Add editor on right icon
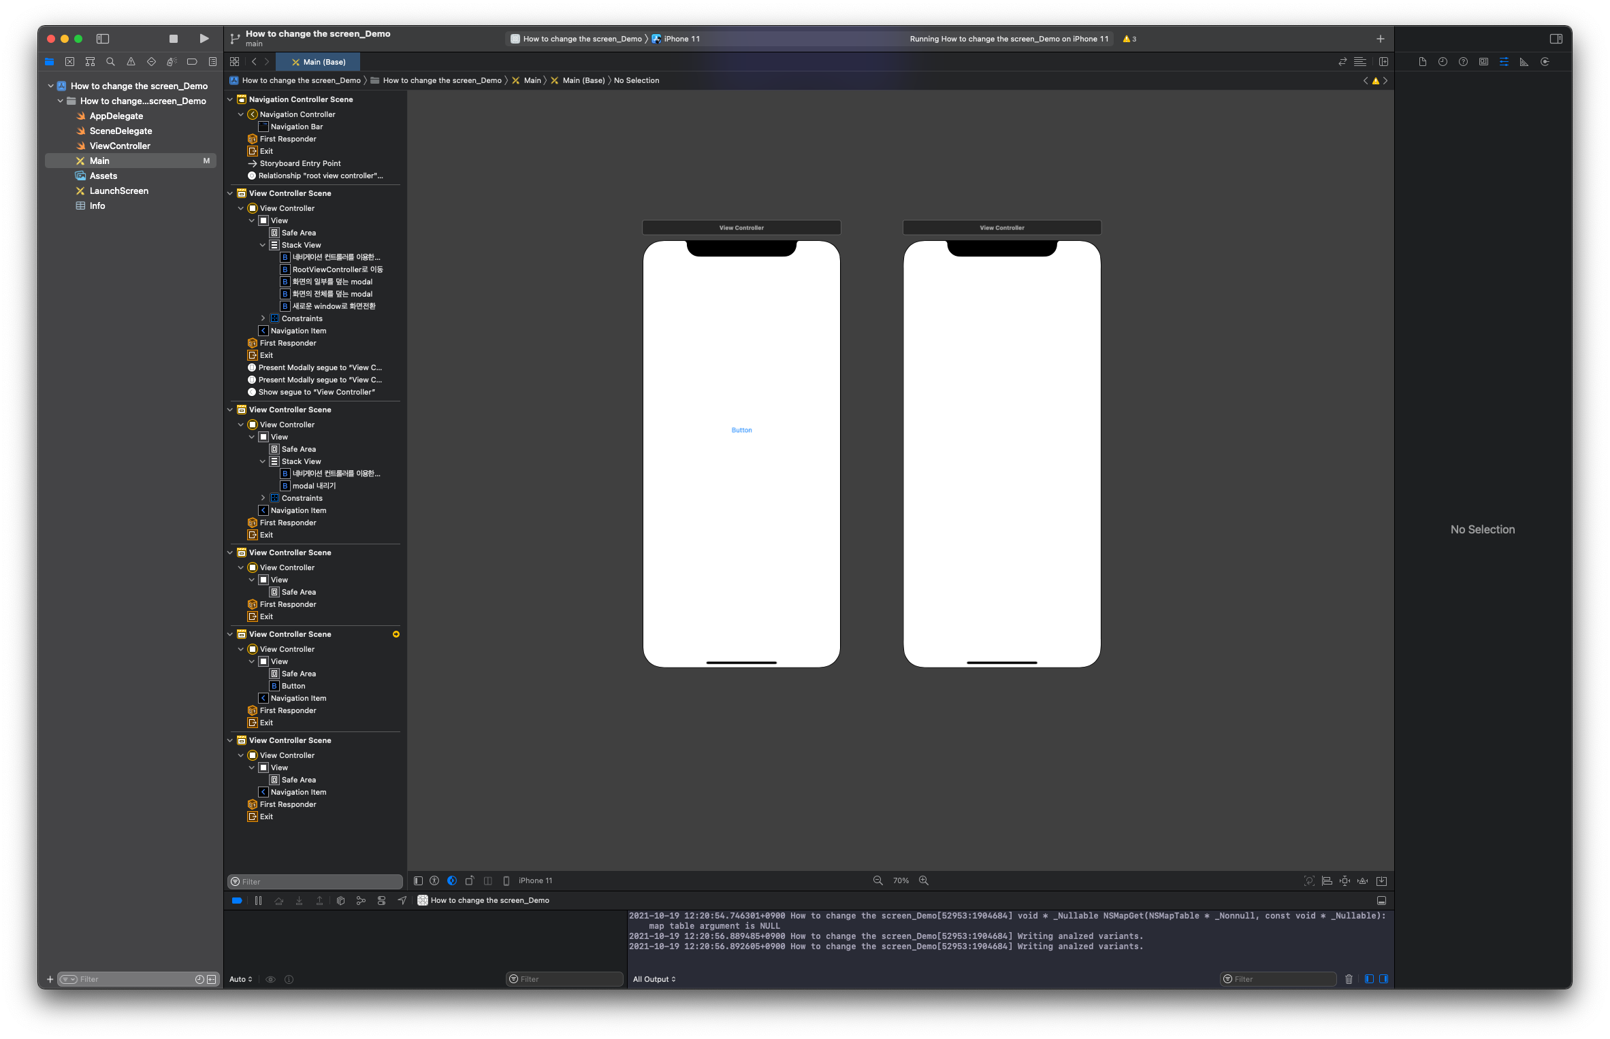 tap(1383, 62)
